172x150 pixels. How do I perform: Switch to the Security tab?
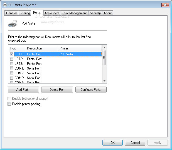[x=95, y=13]
